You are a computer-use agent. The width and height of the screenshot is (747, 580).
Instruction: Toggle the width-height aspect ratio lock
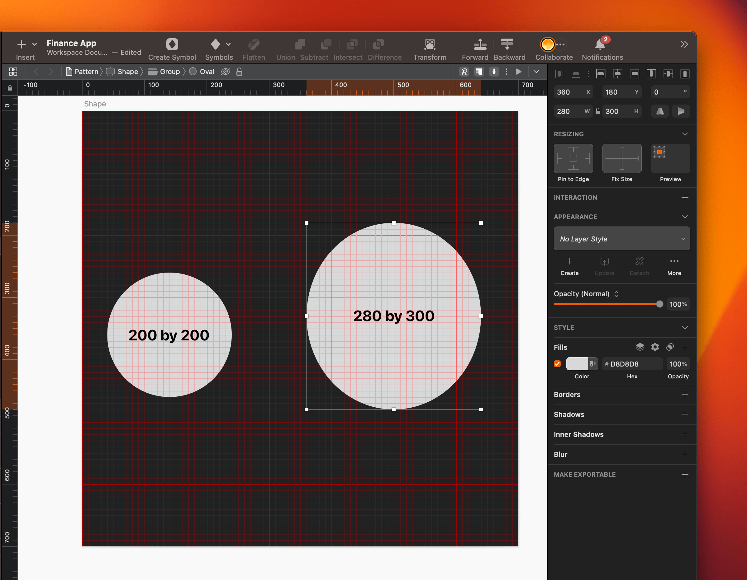click(x=597, y=111)
